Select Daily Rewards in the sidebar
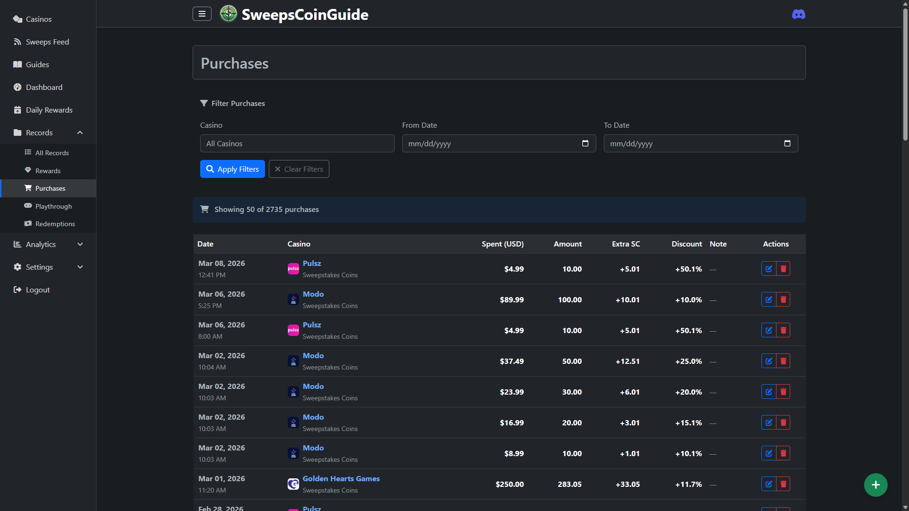This screenshot has width=909, height=511. tap(49, 110)
